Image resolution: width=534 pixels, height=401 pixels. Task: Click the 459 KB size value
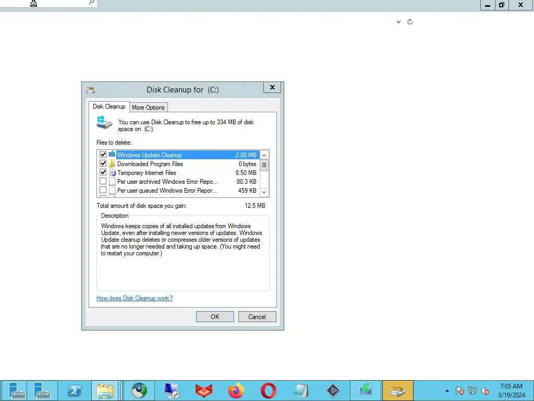pyautogui.click(x=247, y=190)
